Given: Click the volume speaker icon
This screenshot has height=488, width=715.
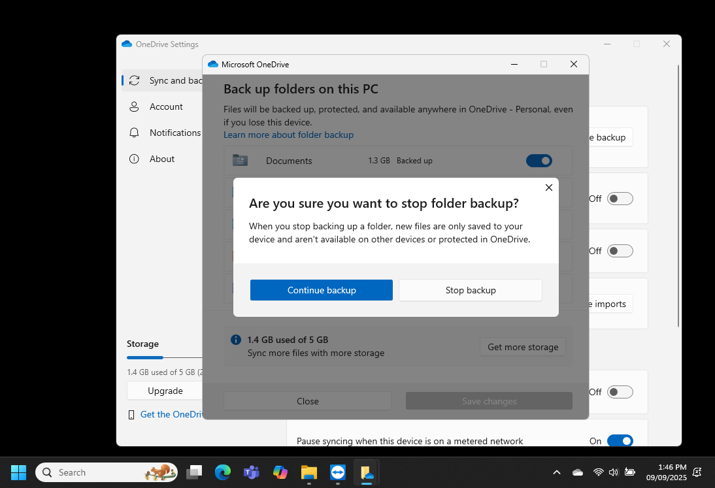Looking at the screenshot, I should point(613,472).
